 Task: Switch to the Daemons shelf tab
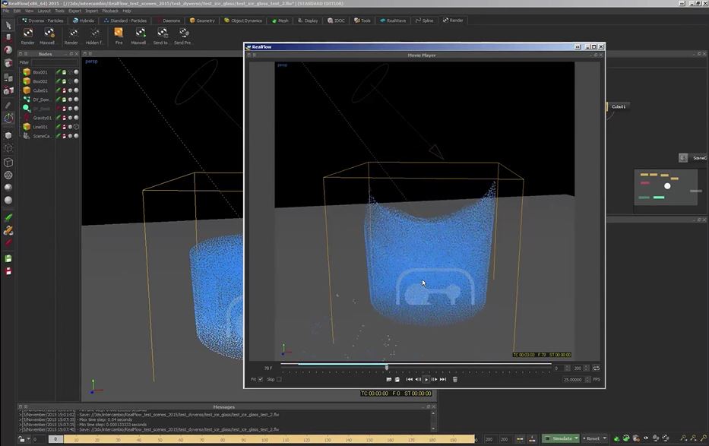point(169,21)
